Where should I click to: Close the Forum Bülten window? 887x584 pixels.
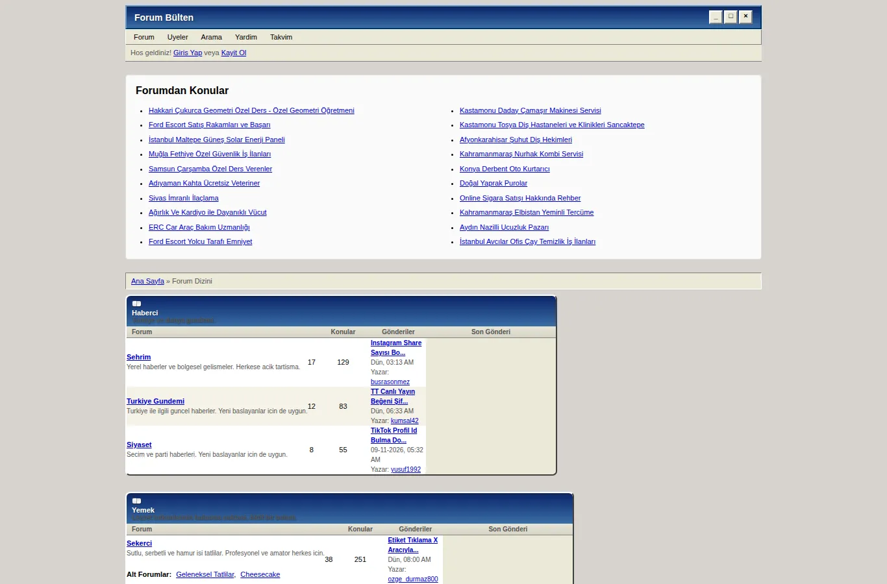(x=745, y=17)
